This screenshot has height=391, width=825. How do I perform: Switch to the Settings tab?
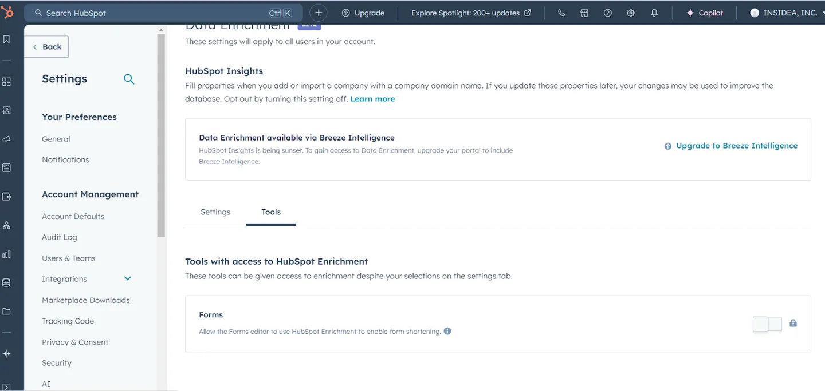(x=215, y=212)
